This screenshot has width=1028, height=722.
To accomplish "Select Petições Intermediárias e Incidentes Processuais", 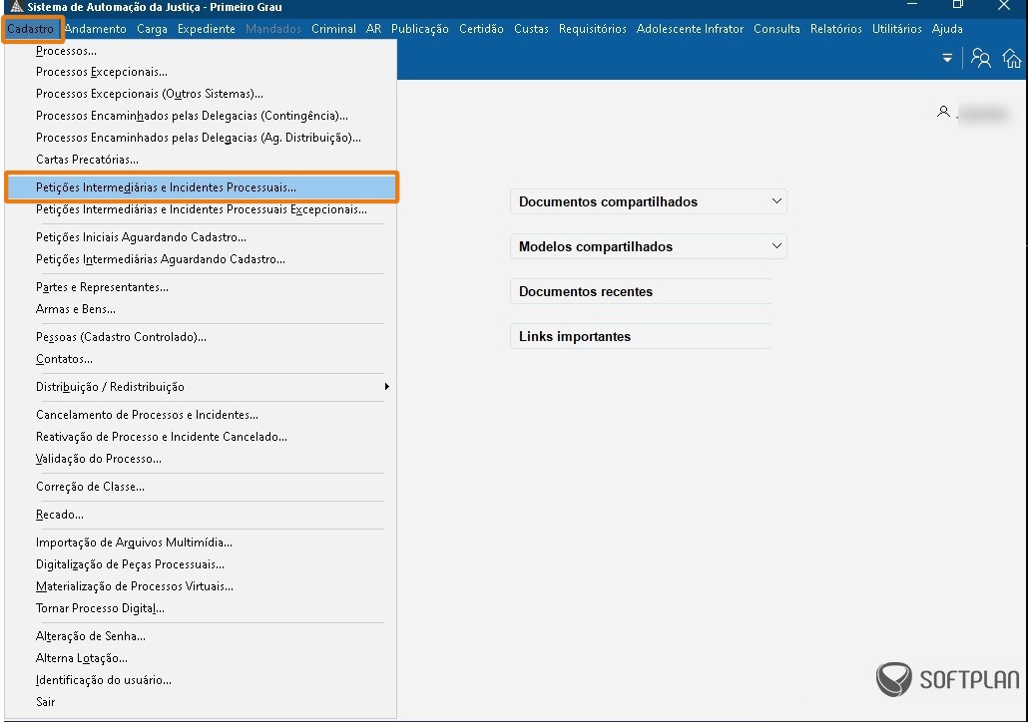I will pyautogui.click(x=166, y=187).
